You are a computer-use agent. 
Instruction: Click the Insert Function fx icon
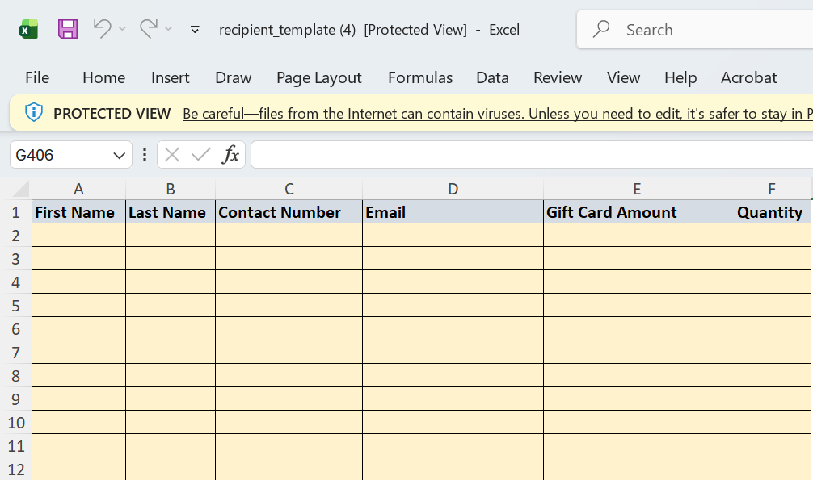click(x=230, y=154)
